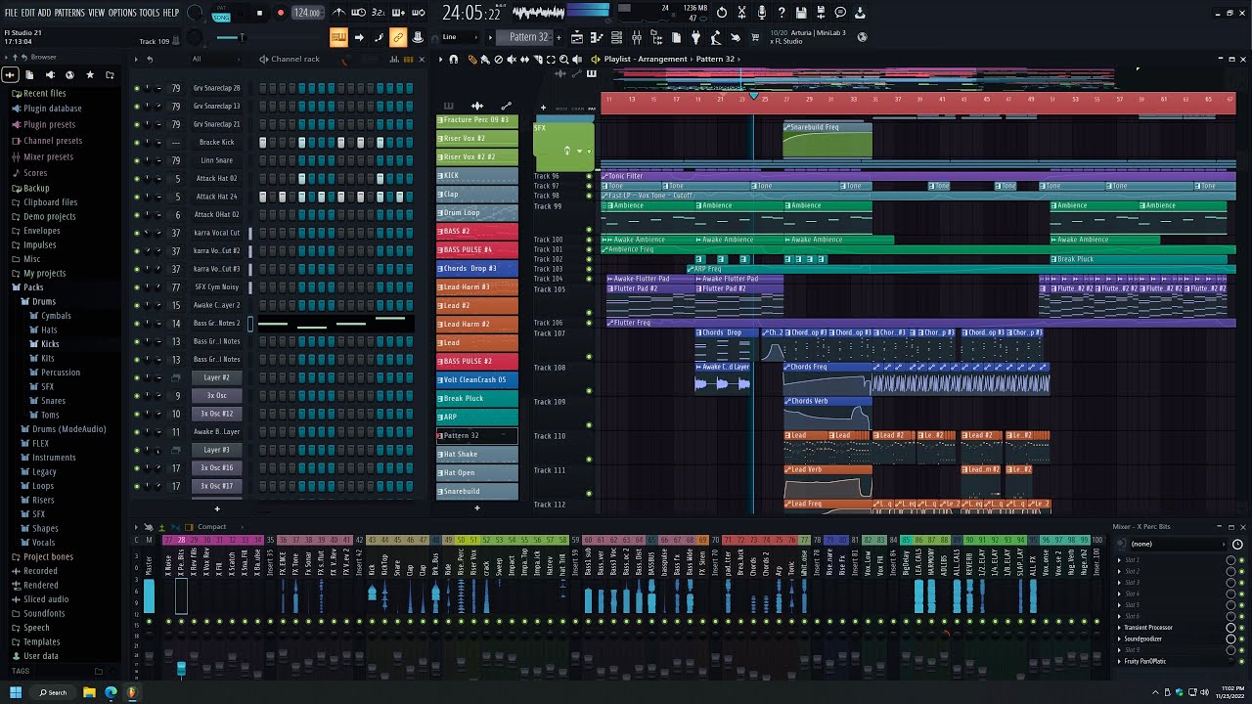Viewport: 1252px width, 704px height.
Task: Toggle playlist snap magnet icon
Action: pos(453,59)
